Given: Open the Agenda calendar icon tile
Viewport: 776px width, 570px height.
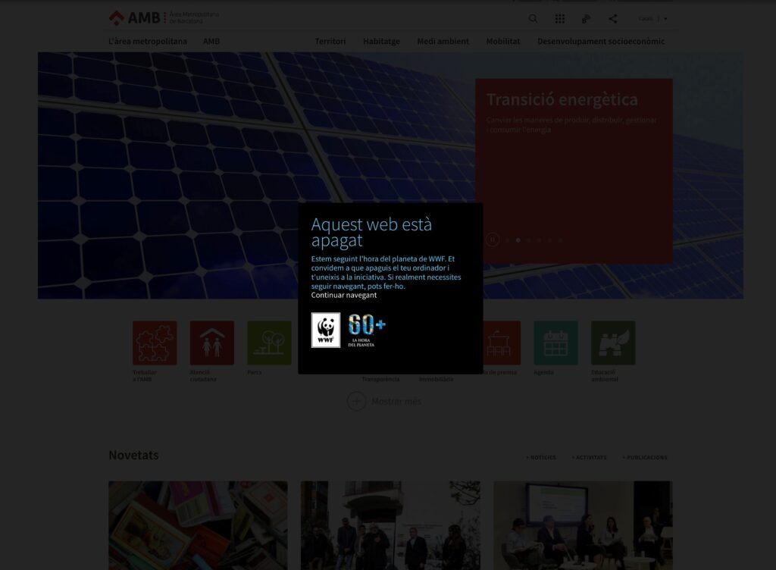Looking at the screenshot, I should point(555,343).
